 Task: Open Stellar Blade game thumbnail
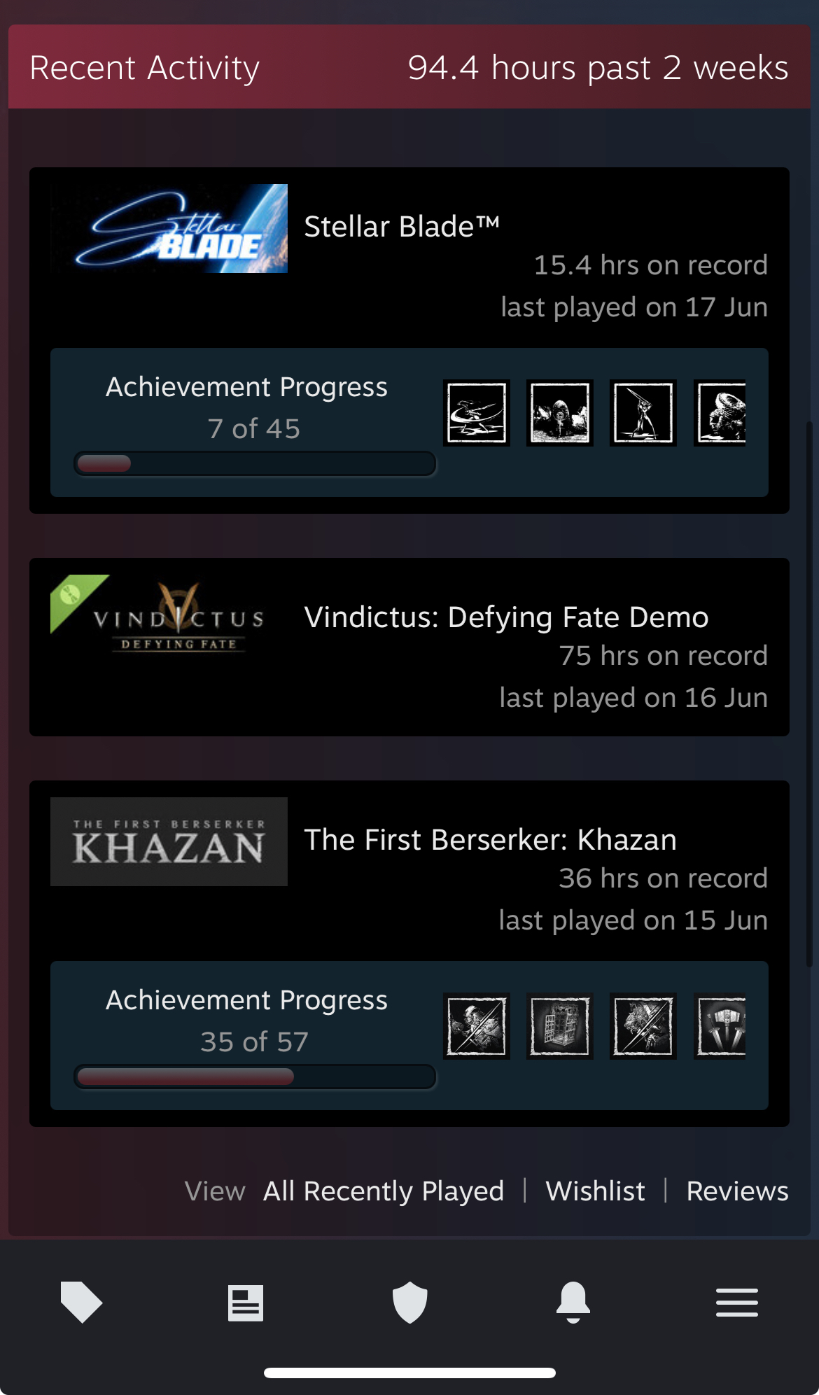169,228
